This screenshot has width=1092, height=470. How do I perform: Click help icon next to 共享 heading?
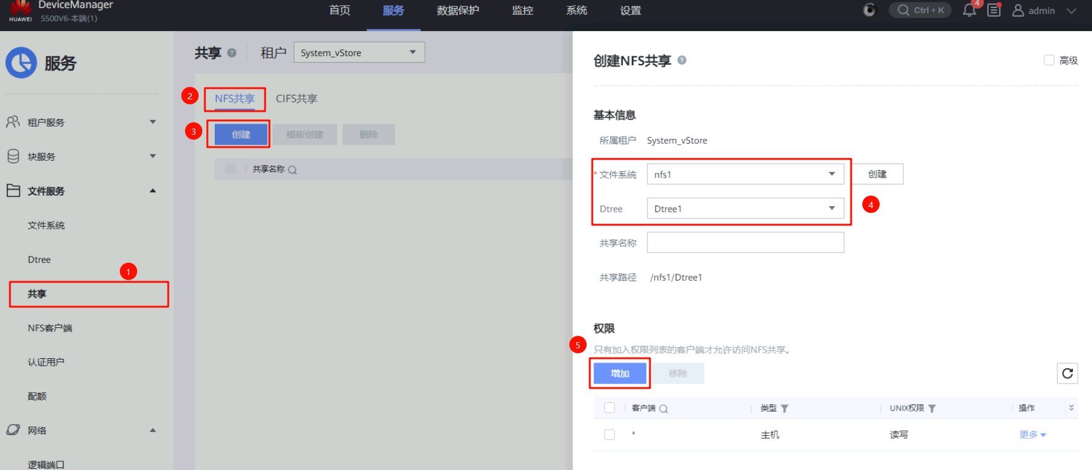tap(232, 53)
